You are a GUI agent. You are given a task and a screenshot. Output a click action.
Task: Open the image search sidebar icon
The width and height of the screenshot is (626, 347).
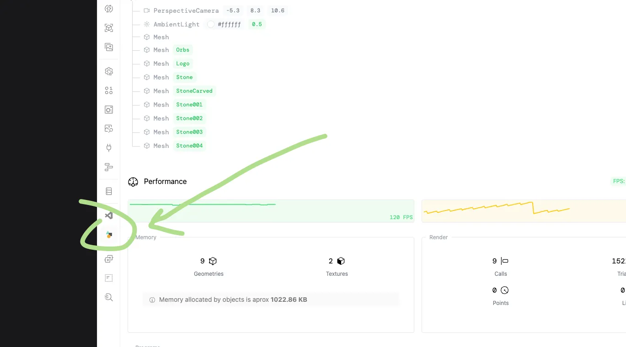pyautogui.click(x=109, y=129)
